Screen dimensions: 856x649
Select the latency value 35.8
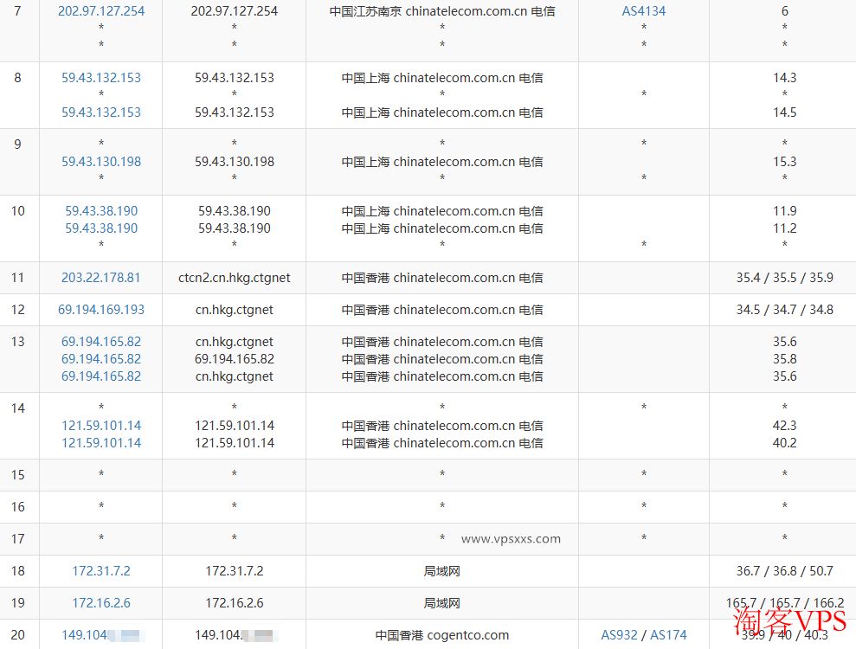784,358
